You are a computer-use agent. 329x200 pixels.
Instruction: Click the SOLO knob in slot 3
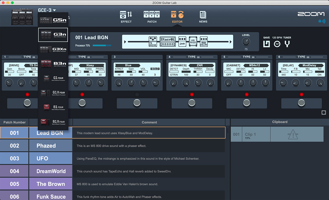[155, 83]
